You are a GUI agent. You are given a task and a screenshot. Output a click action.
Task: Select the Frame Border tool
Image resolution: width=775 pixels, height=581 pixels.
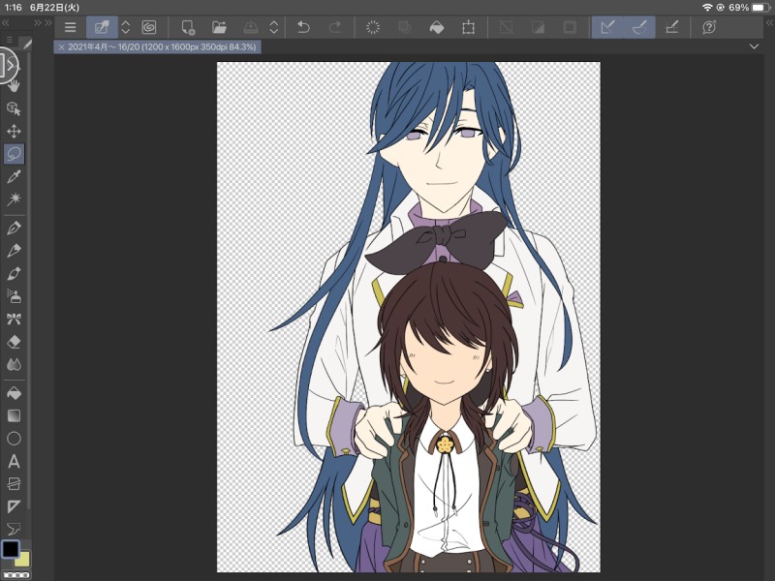pos(14,483)
